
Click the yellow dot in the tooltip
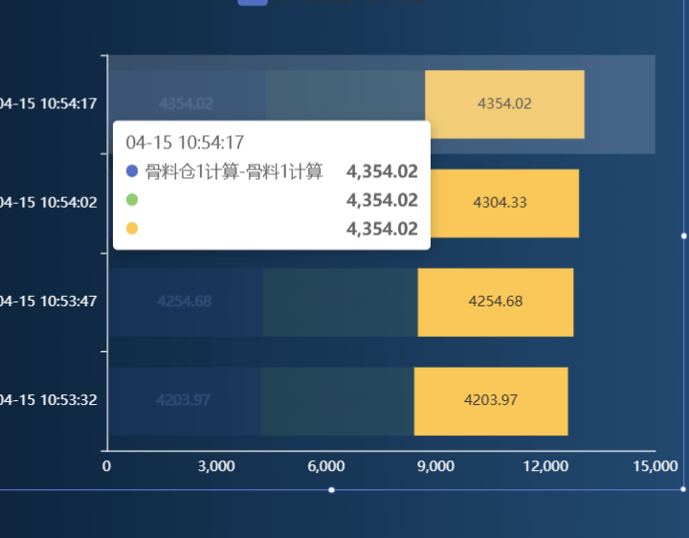coord(132,229)
